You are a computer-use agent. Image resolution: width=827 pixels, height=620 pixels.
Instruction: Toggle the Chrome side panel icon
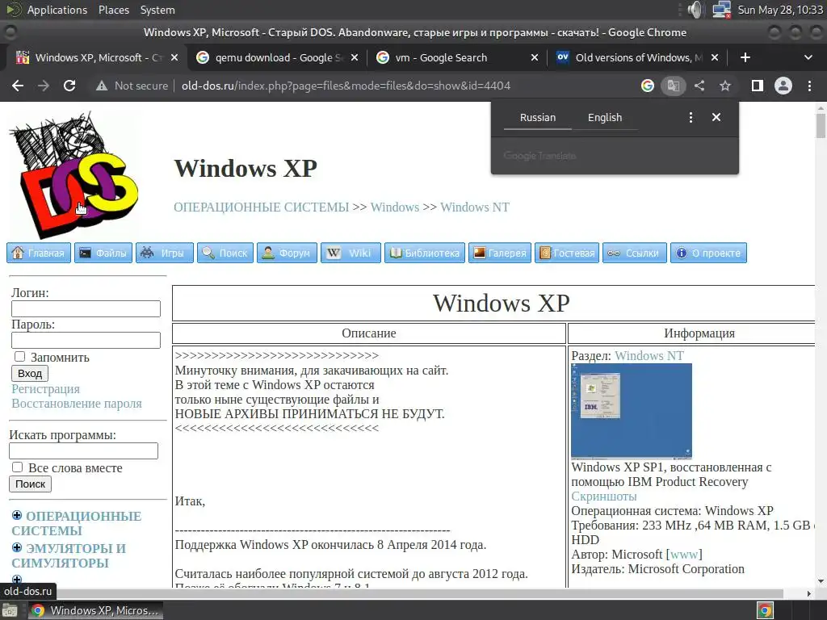[x=758, y=86]
